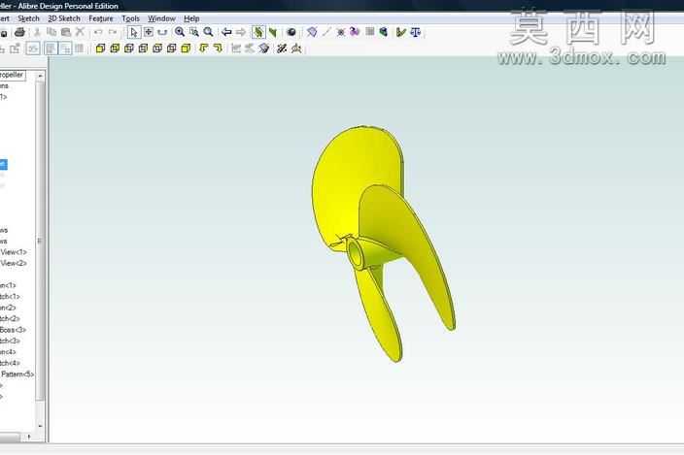Go to Next view with right arrow
Screen dimensions: 684x455
(x=241, y=32)
